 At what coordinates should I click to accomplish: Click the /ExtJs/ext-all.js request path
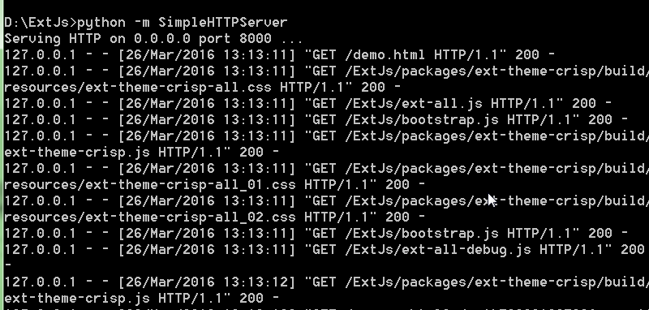[414, 104]
